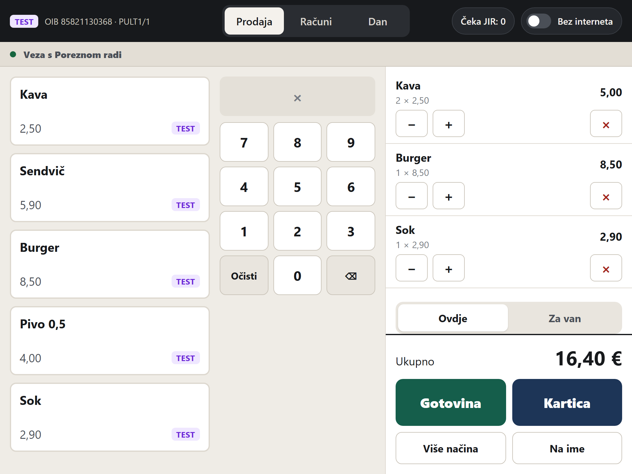Add Burger product card to order
The width and height of the screenshot is (632, 474).
click(x=110, y=264)
